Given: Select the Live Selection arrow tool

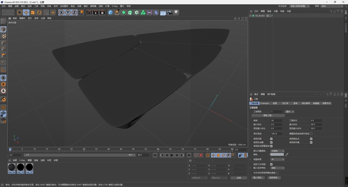Looking at the screenshot, I should pos(19,13).
